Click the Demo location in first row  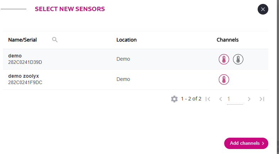[123, 59]
